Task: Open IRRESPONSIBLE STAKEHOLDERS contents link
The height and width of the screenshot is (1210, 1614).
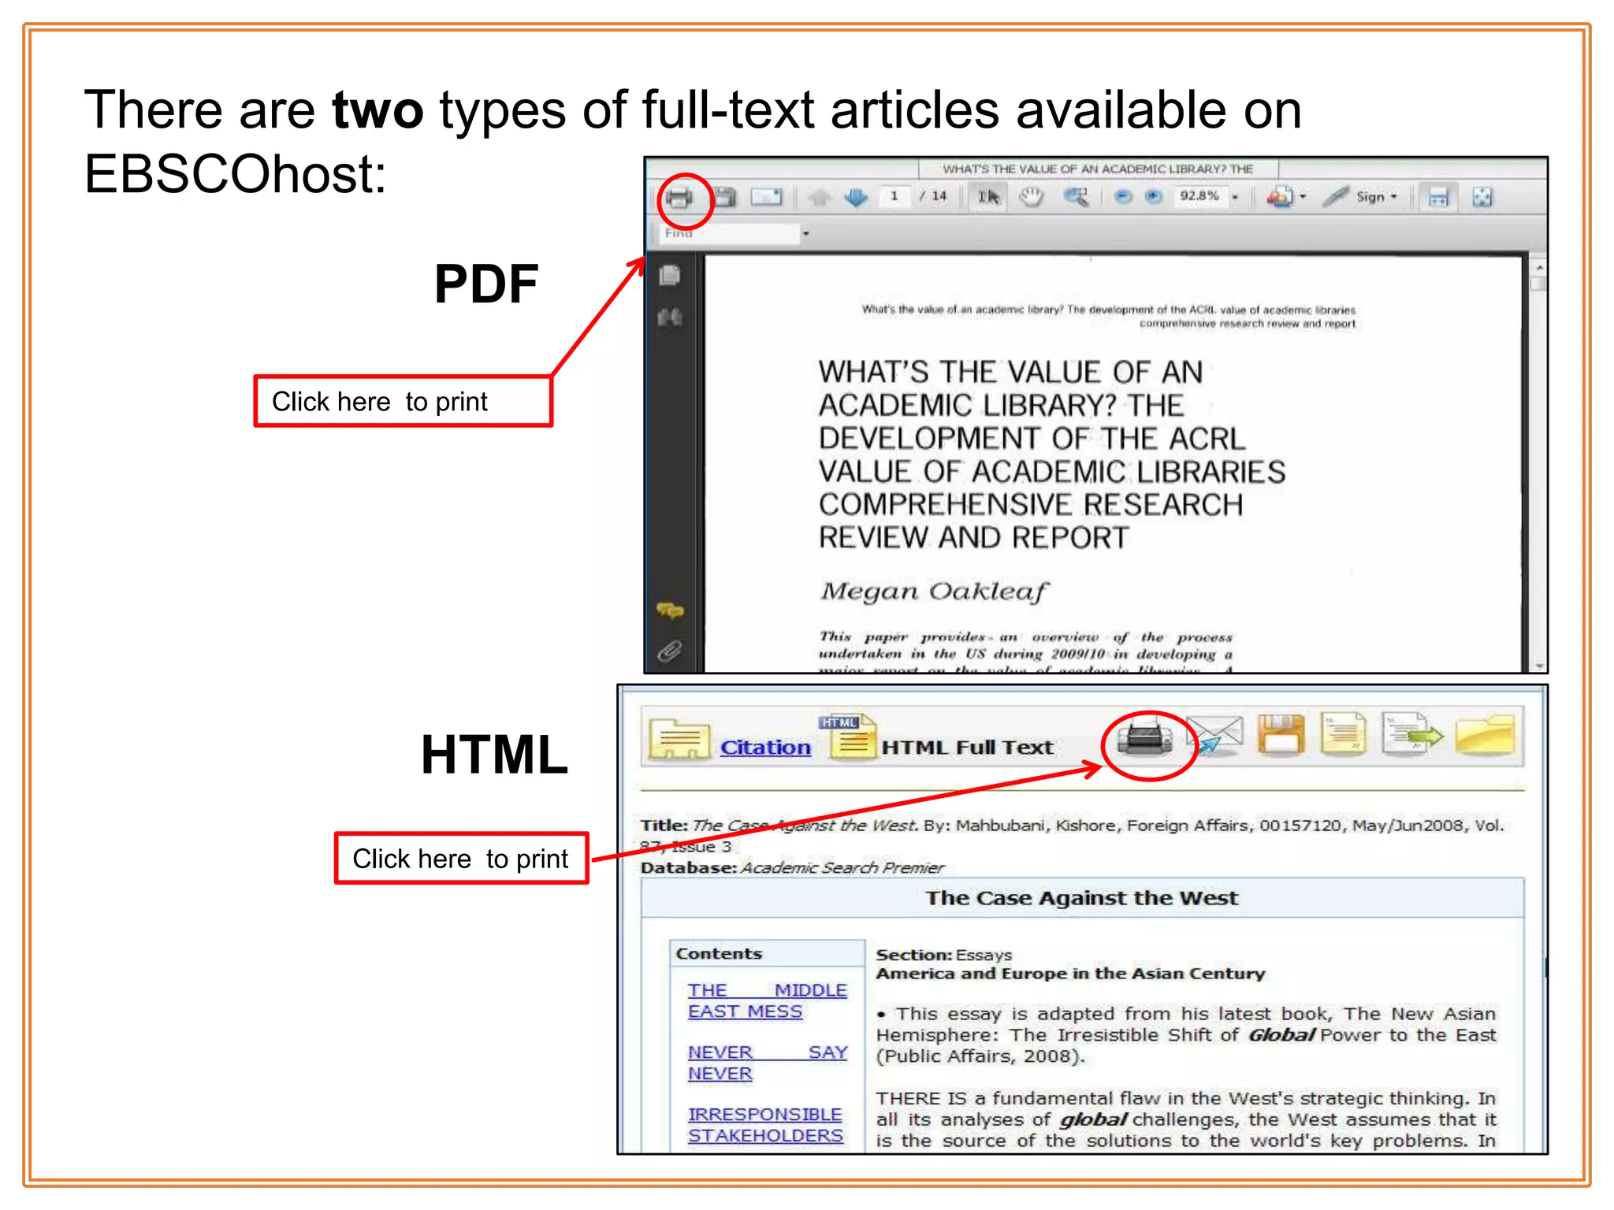Action: [765, 1125]
